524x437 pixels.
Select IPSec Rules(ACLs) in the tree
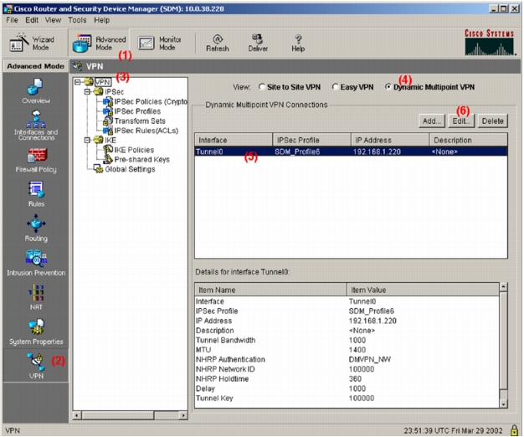coord(146,131)
